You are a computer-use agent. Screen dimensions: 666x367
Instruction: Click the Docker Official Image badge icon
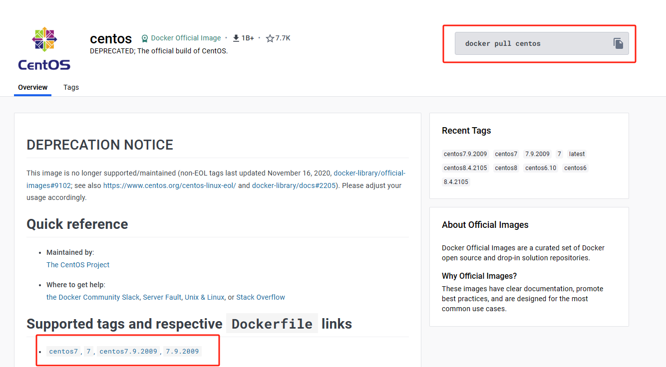click(145, 38)
